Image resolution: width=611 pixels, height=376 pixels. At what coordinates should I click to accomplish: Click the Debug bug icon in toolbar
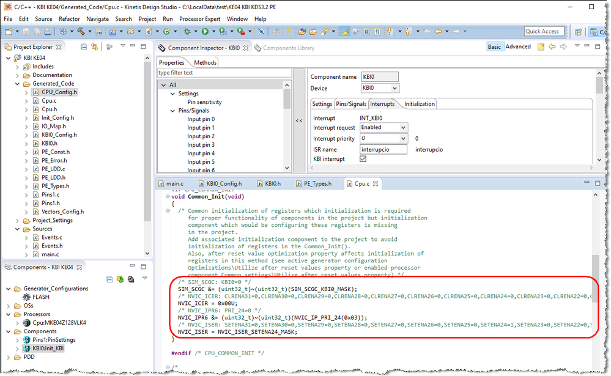tap(186, 31)
